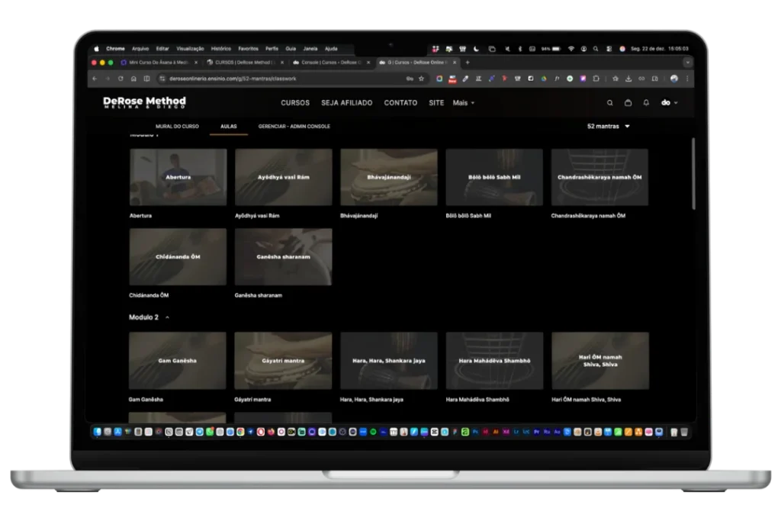781x521 pixels.
Task: Click Hara, Hara, Shankara jaya caption
Action: pyautogui.click(x=371, y=400)
